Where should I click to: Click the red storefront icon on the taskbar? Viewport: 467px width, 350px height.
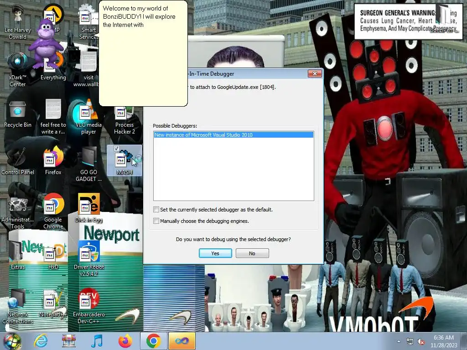click(x=68, y=341)
